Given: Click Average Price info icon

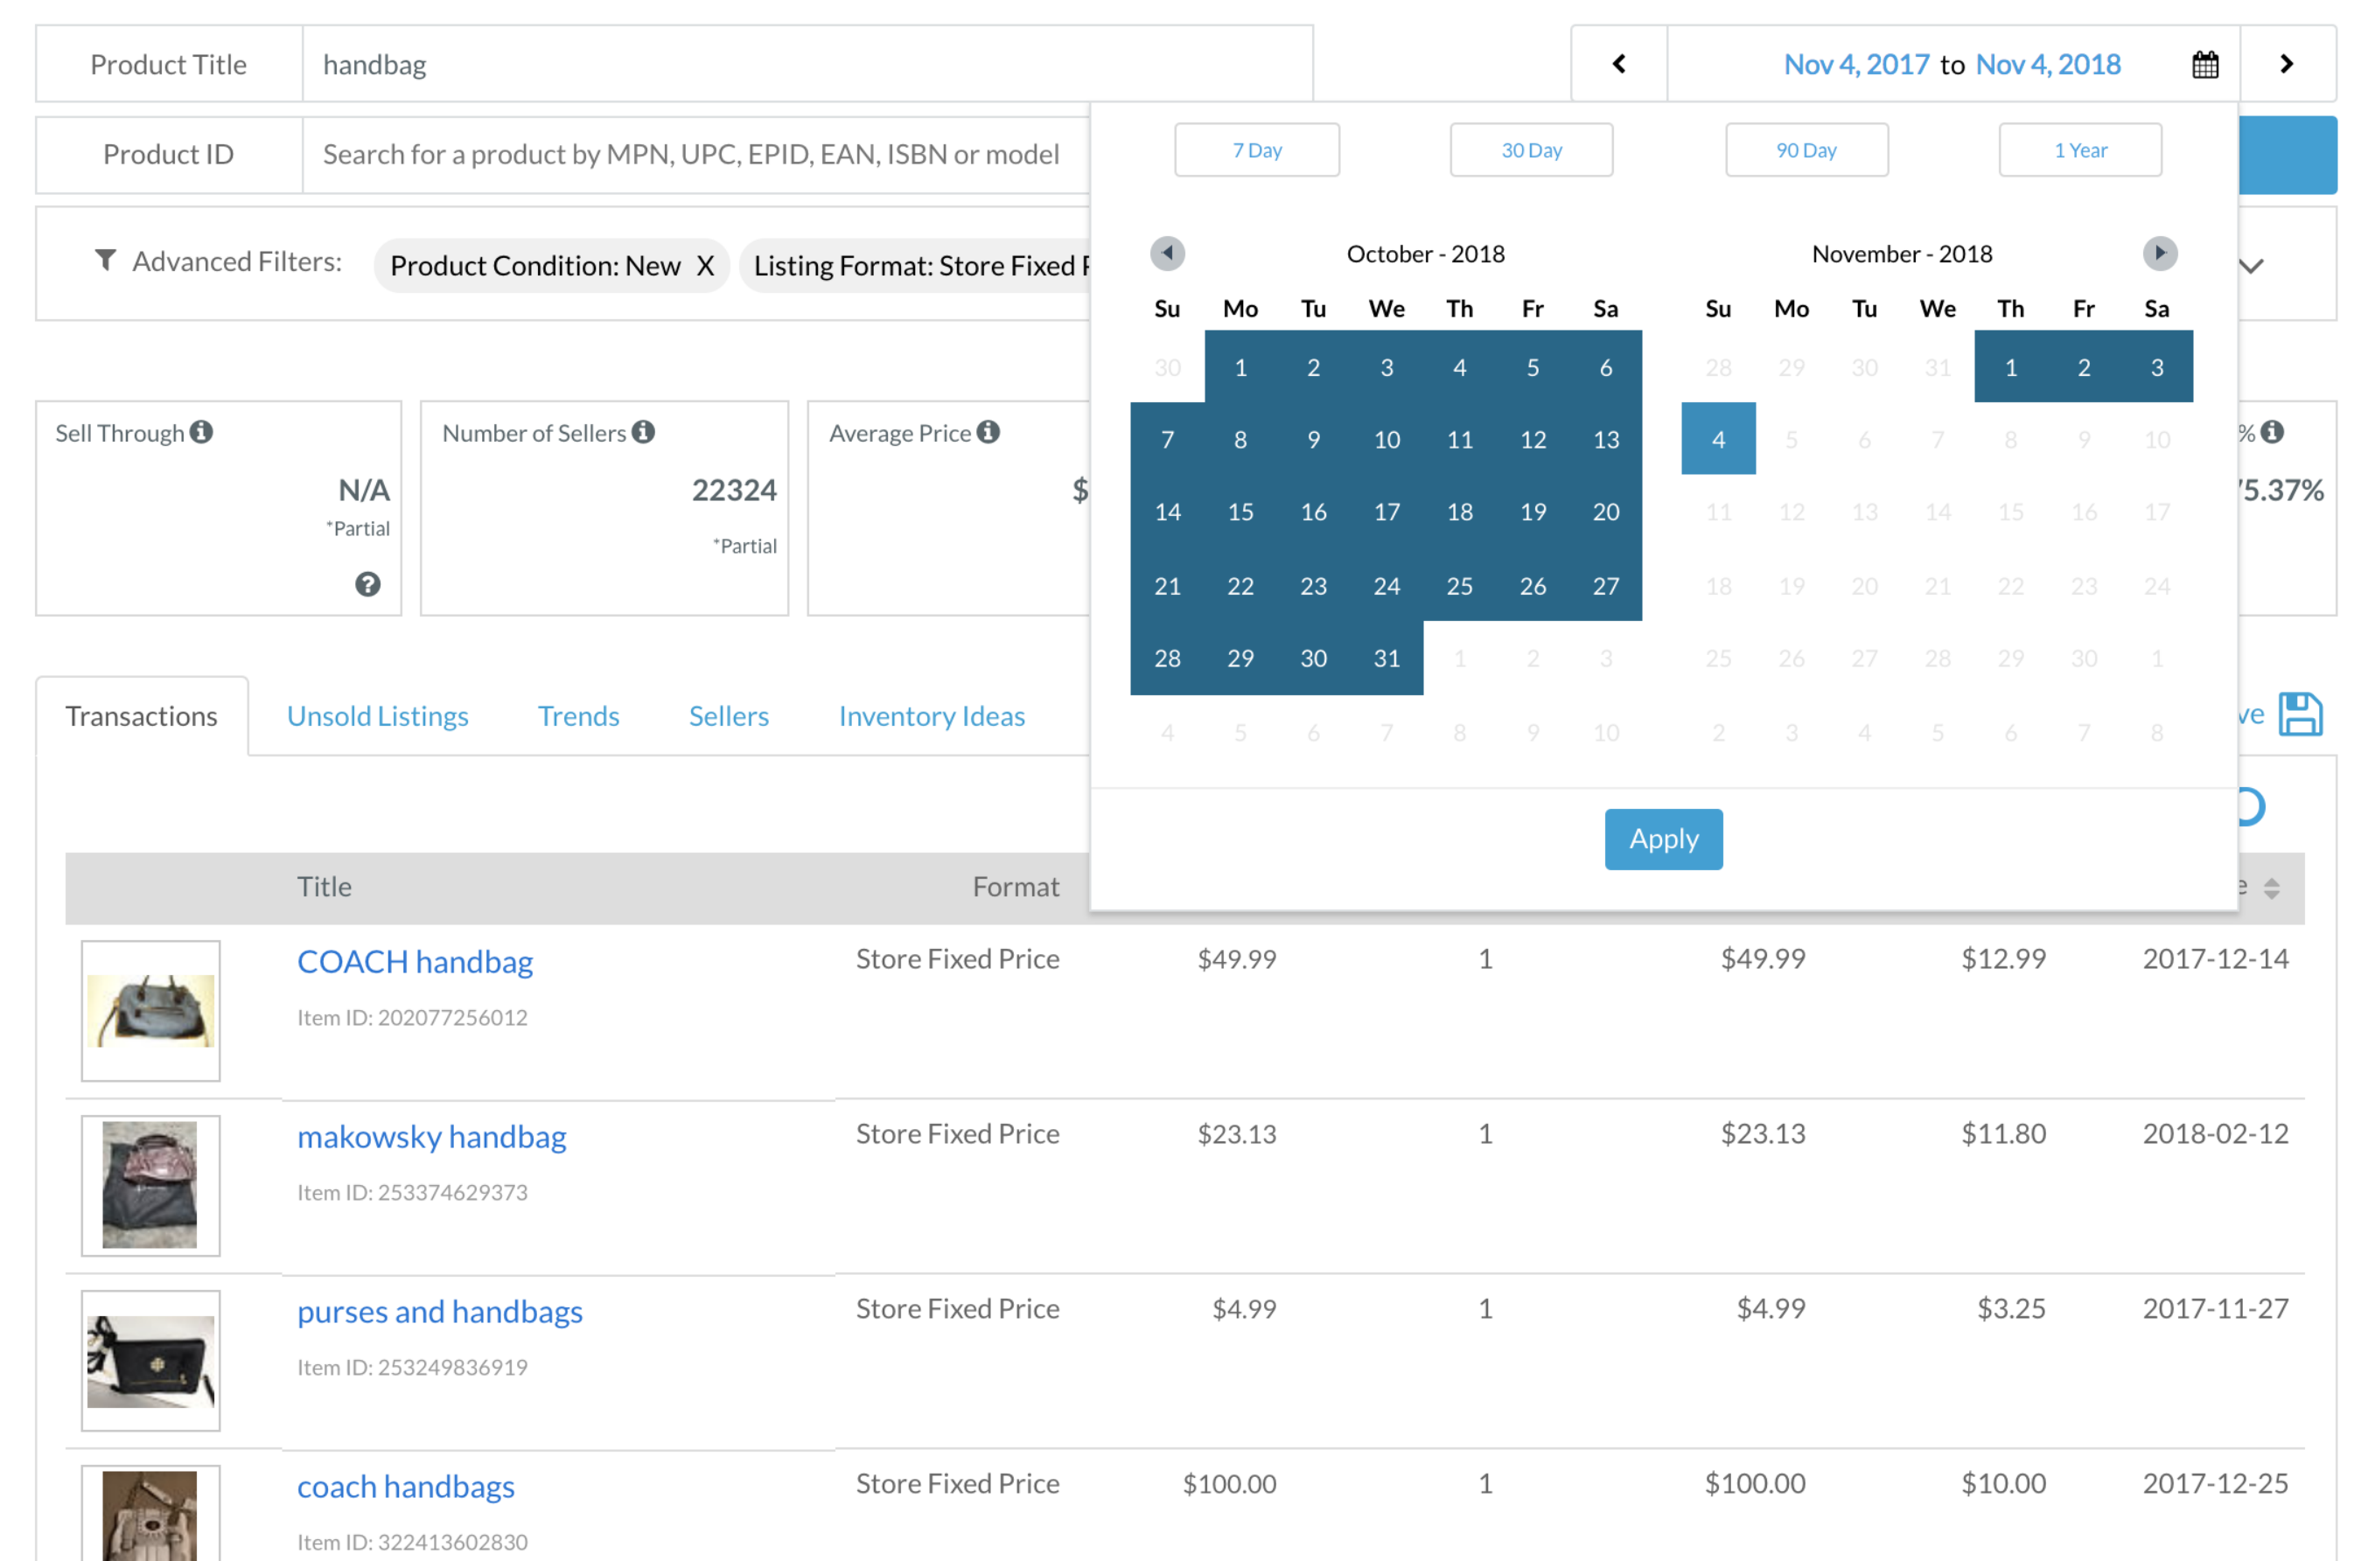Looking at the screenshot, I should [988, 432].
